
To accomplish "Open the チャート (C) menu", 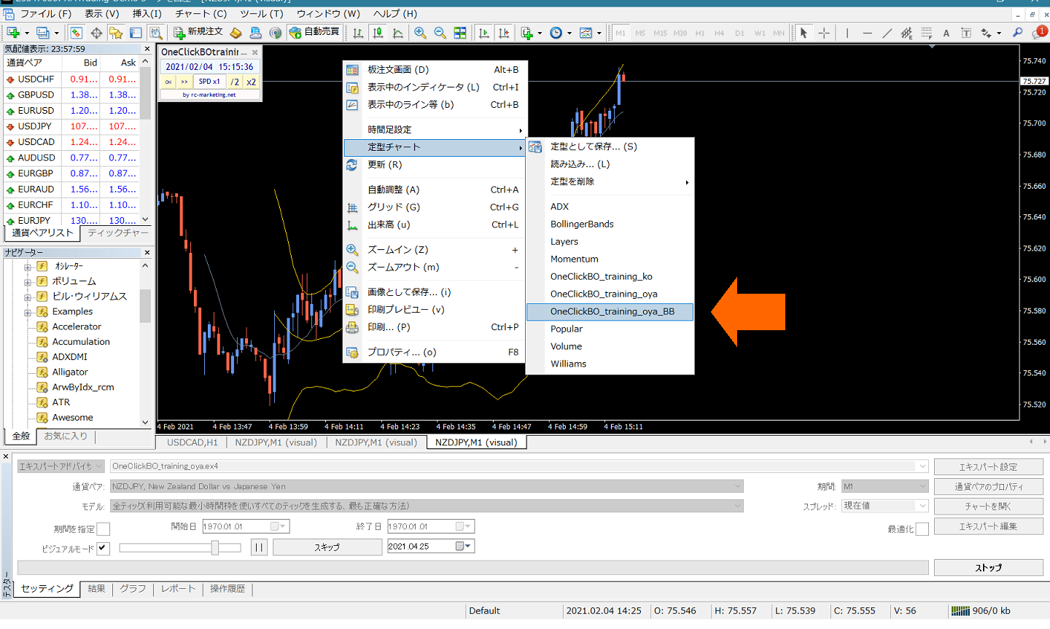I will (x=201, y=13).
